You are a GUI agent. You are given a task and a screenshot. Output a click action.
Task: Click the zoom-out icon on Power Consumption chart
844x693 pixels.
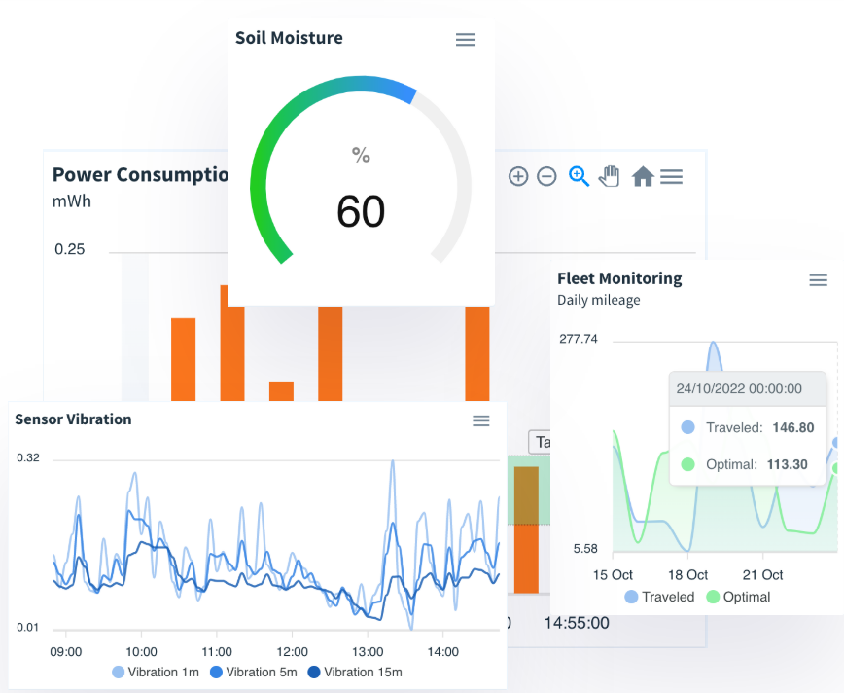[546, 176]
